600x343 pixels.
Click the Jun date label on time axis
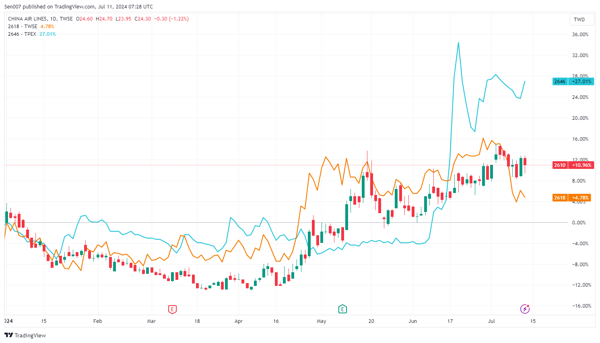(412, 321)
